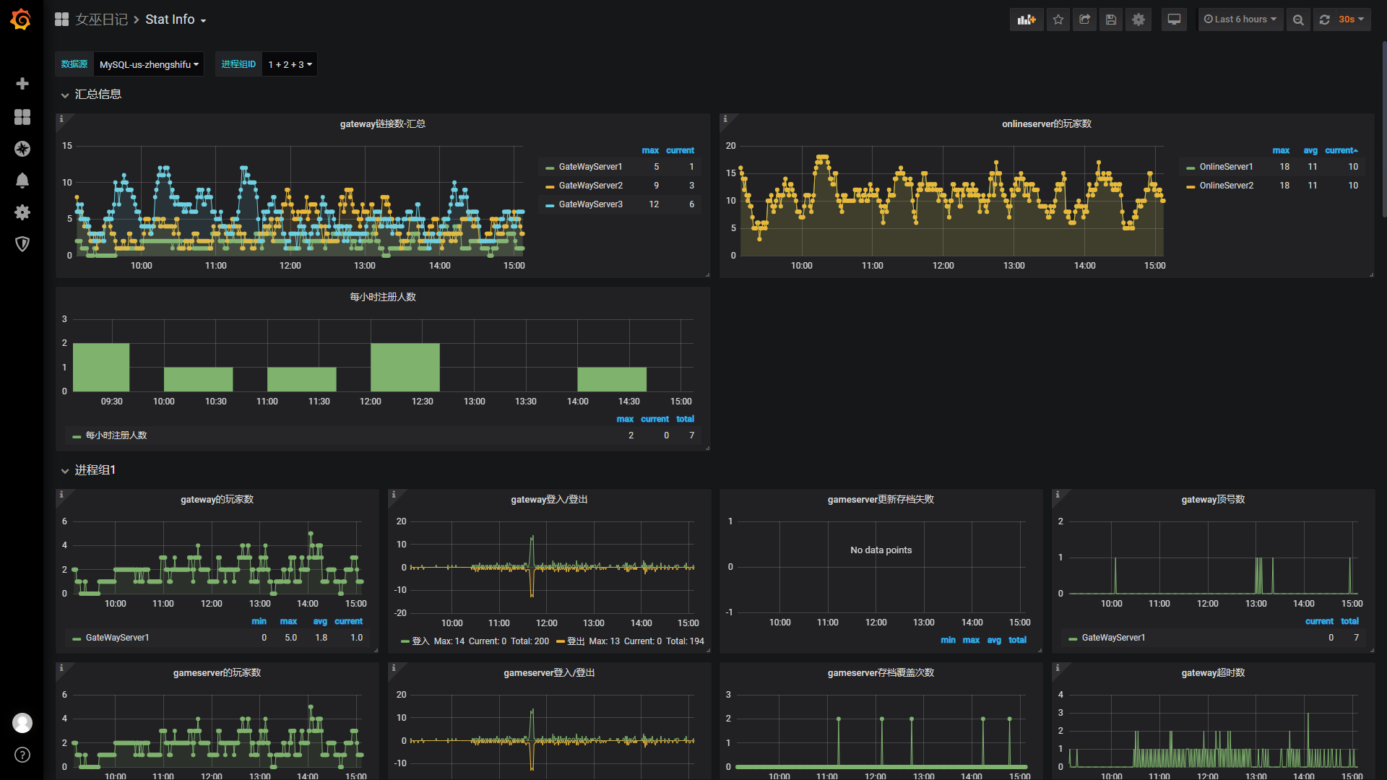Screen dimensions: 1387x780
Task: Click the refresh dashboard icon
Action: 1325,19
